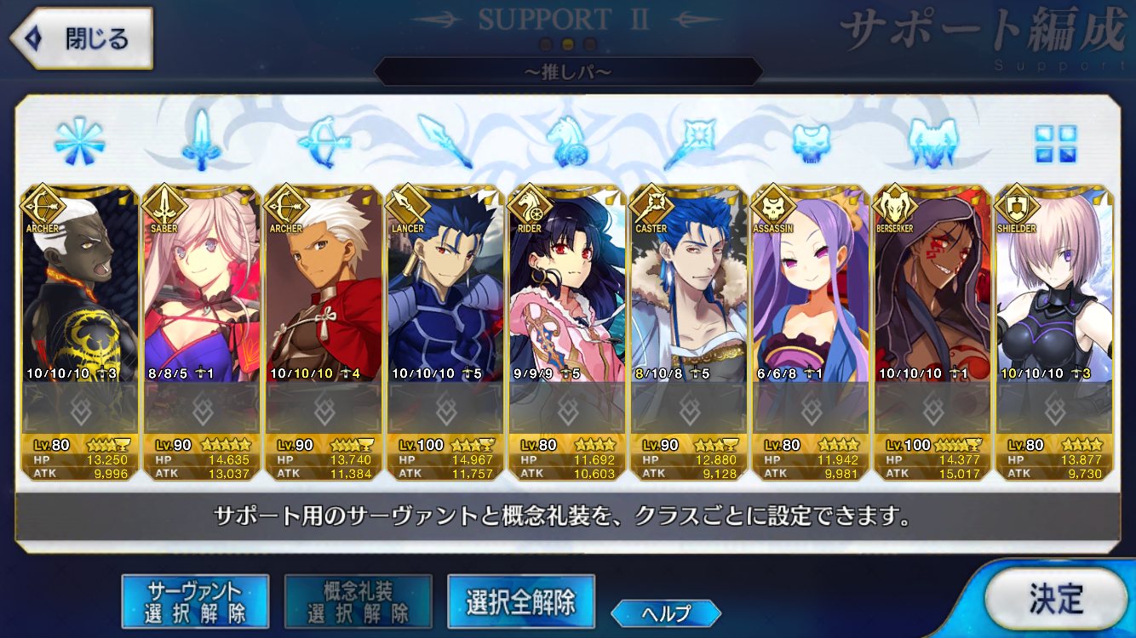Screen dimensions: 1136x638
Task: Open the Shielder Mash servant card
Action: click(x=1054, y=333)
